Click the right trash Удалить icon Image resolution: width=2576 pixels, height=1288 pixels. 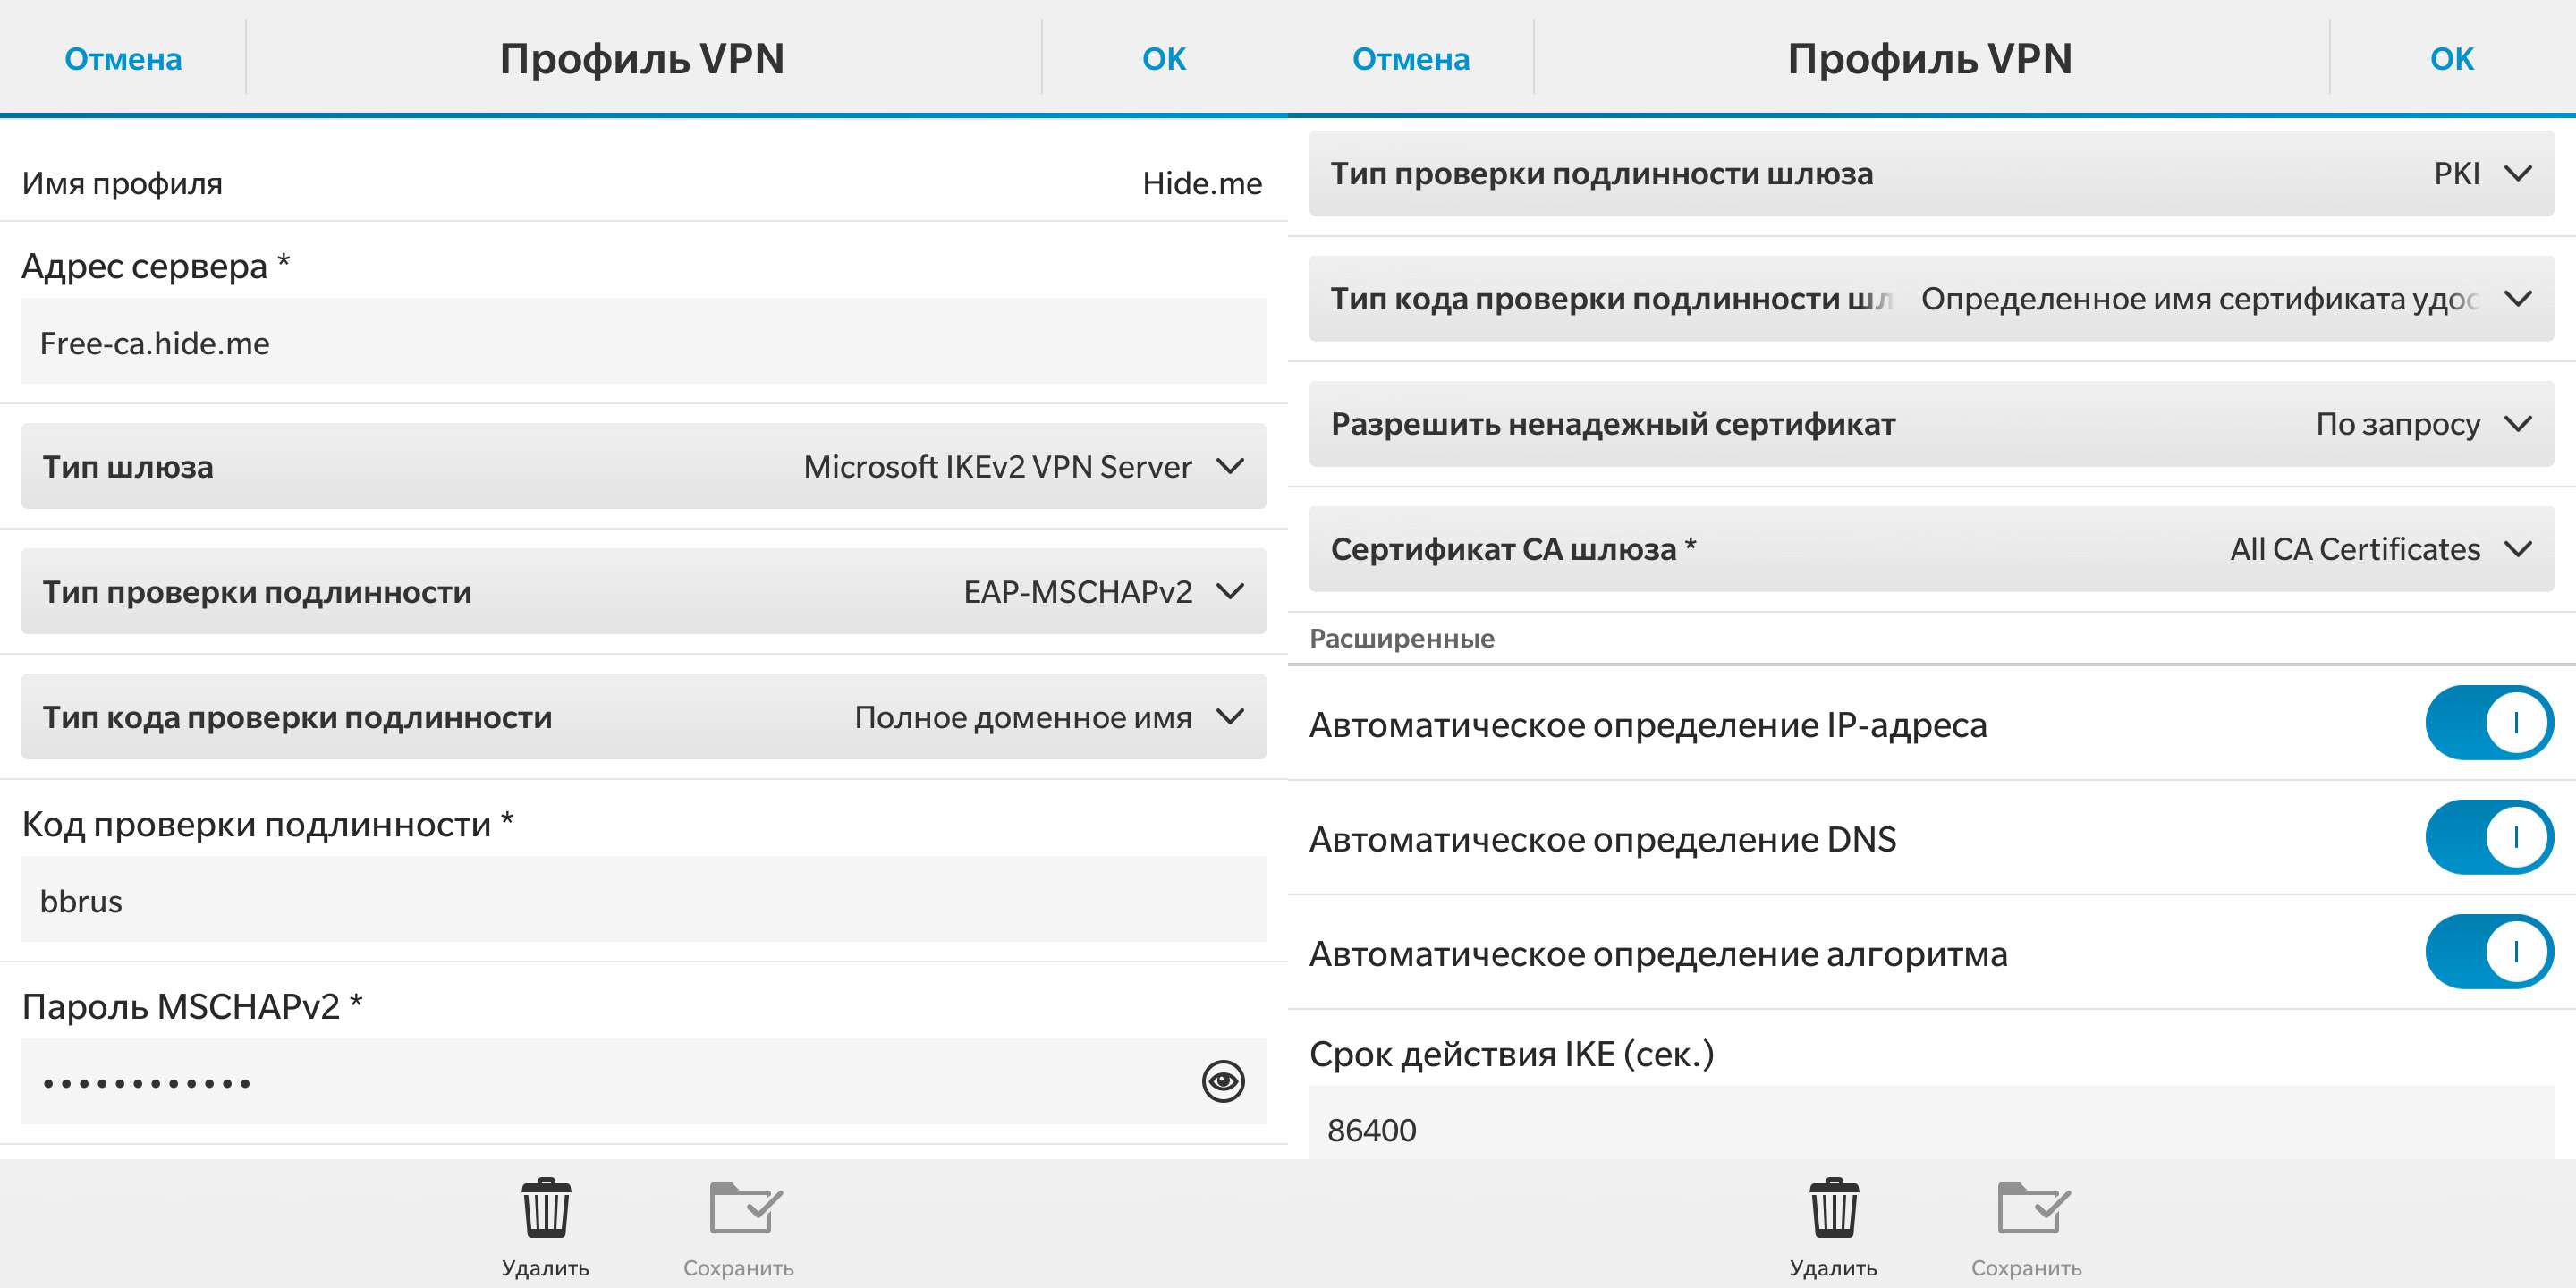[1834, 1208]
